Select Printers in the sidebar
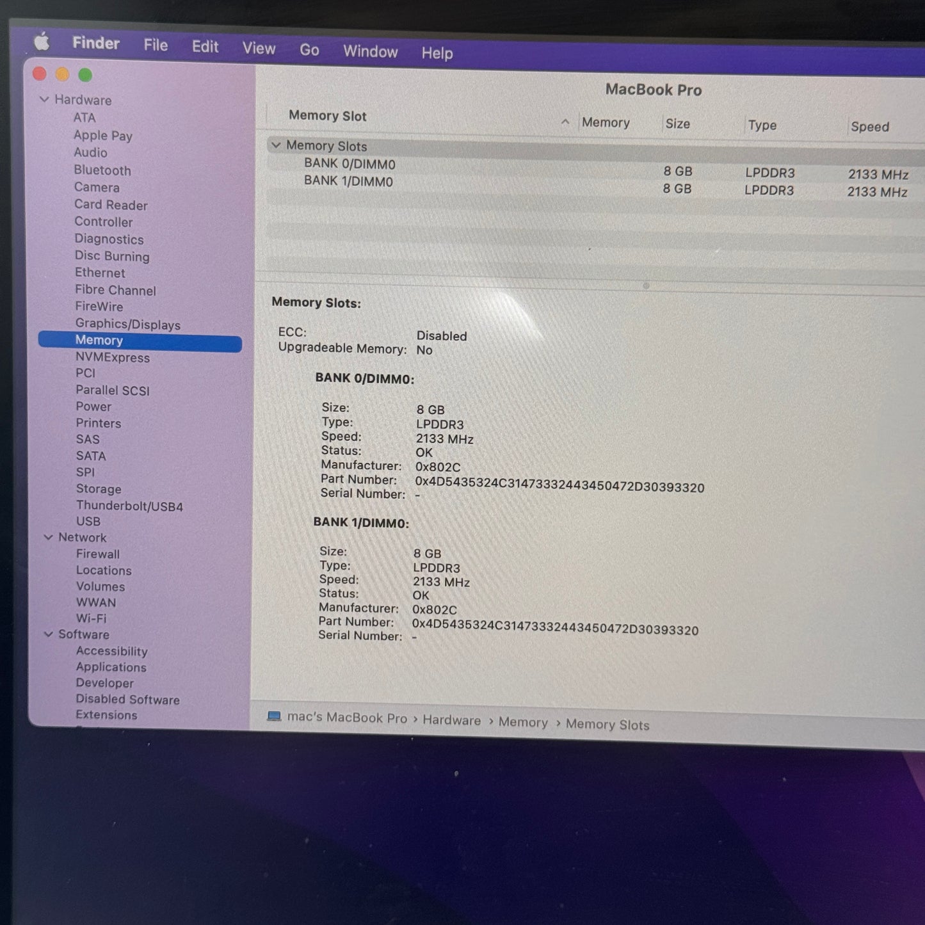 pos(99,423)
